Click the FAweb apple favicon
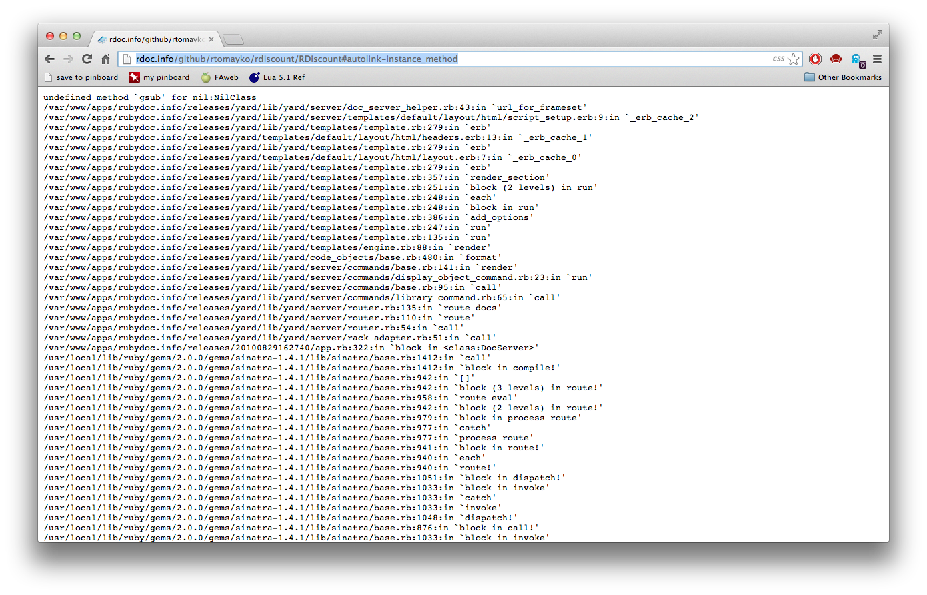Screen dimensions: 927x595 point(206,77)
